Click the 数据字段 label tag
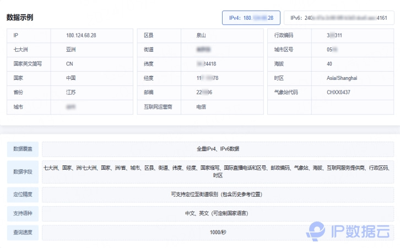Viewport: 400px width, 248px height. [x=23, y=172]
